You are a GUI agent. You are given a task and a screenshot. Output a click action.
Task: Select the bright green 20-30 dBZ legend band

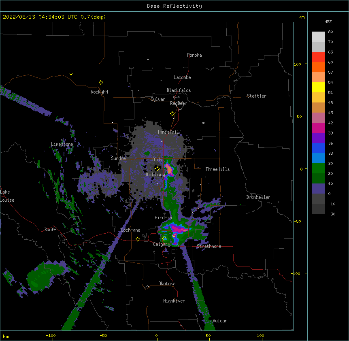[318, 168]
